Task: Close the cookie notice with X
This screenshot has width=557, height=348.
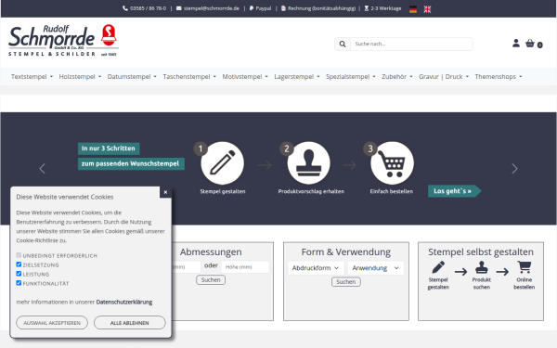Action: pos(165,192)
